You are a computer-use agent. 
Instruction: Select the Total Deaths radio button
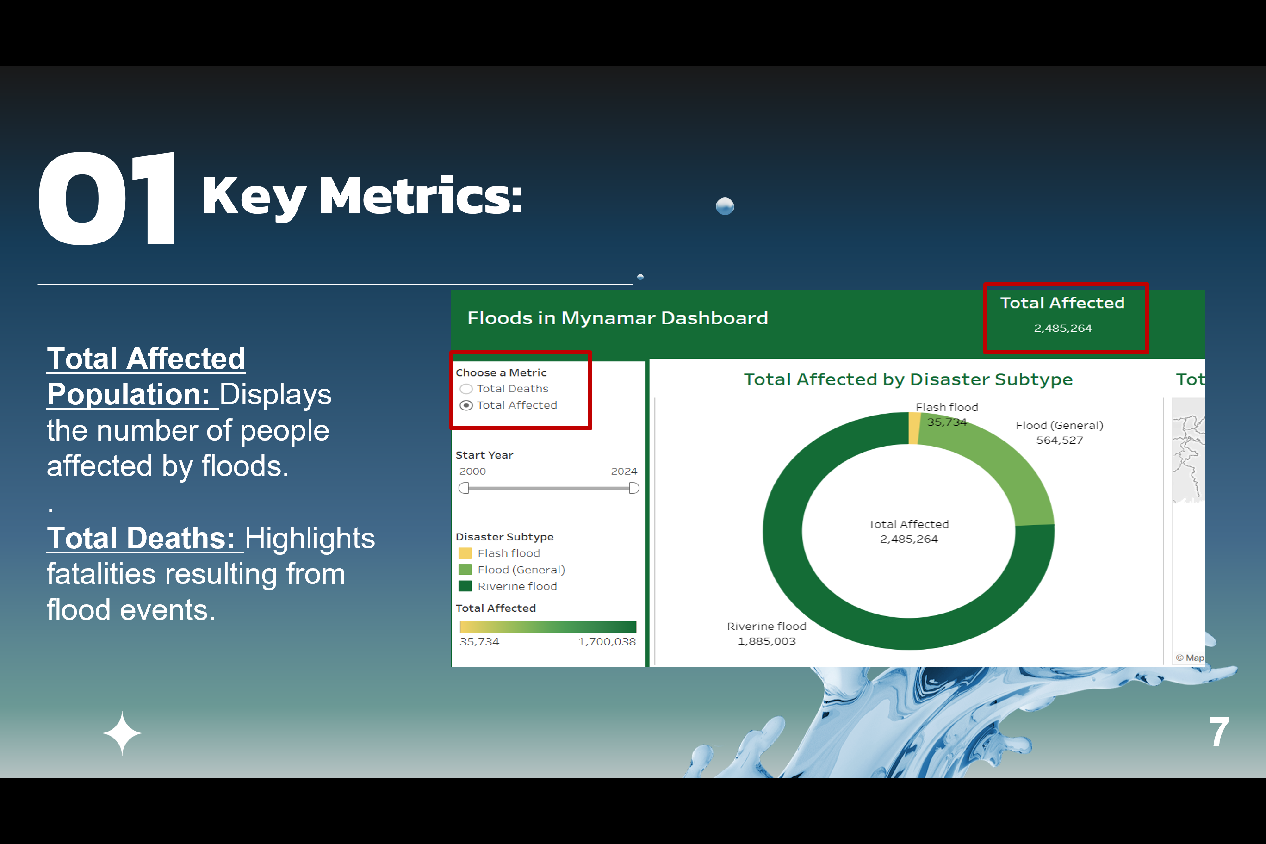point(466,389)
